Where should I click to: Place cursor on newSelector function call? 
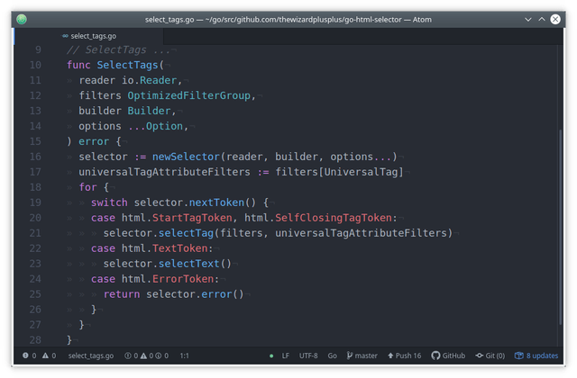coord(186,157)
